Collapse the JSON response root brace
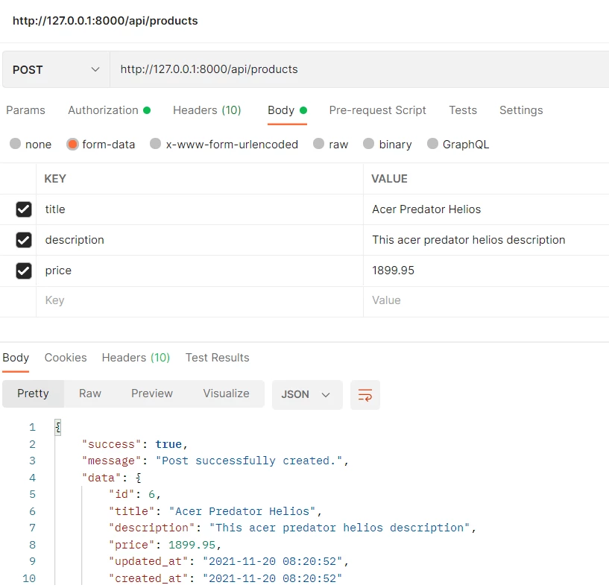The width and height of the screenshot is (609, 588). pos(57,426)
